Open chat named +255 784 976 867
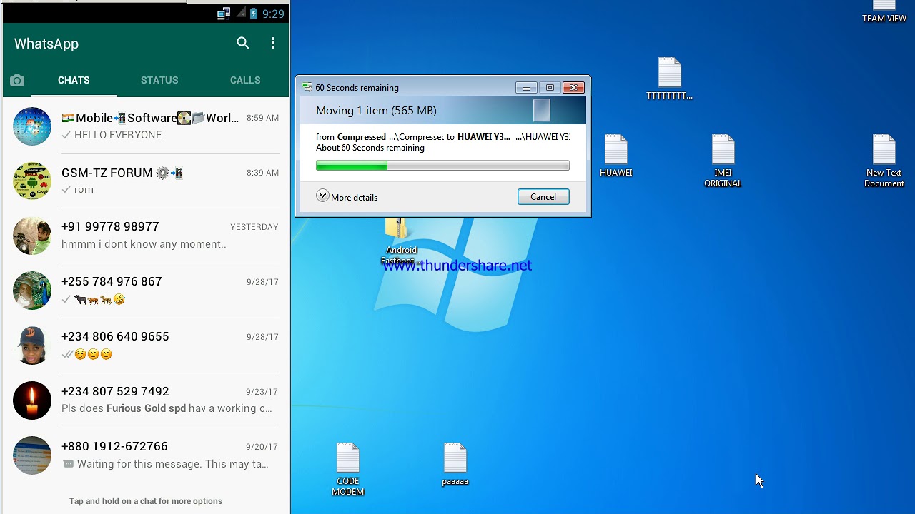Image resolution: width=915 pixels, height=514 pixels. tap(146, 291)
